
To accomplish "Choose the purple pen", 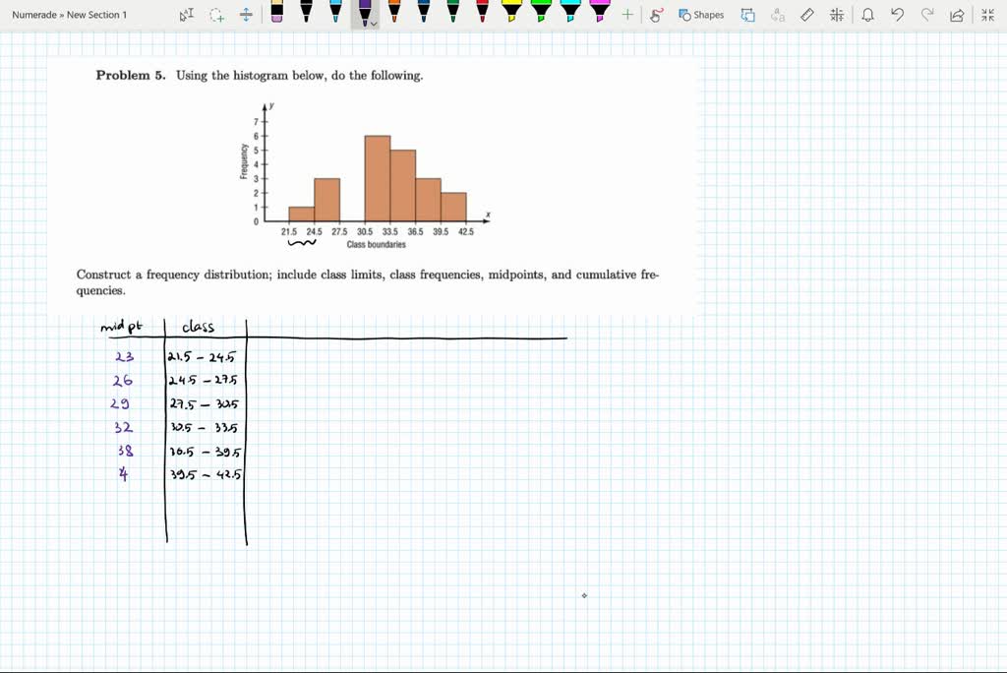I will 366,12.
